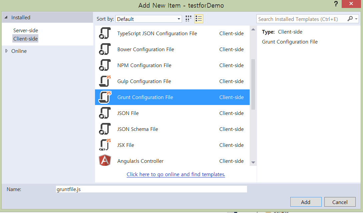Screen dimensions: 363x213
Task: Select the Server-side category
Action: 25,31
